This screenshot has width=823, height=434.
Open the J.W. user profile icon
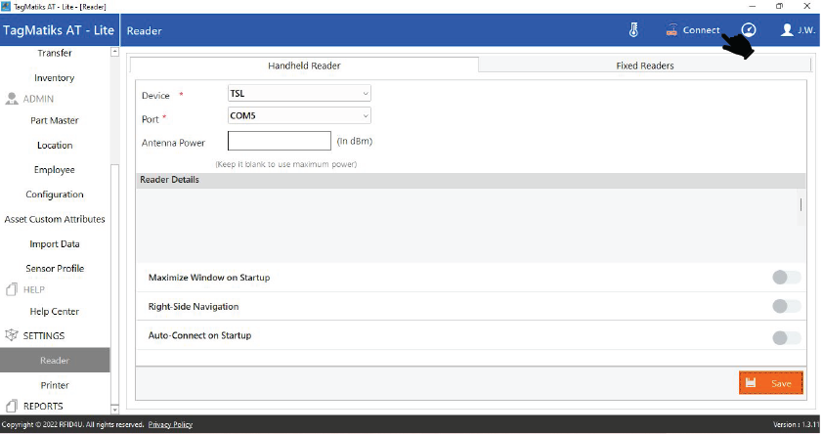[787, 30]
